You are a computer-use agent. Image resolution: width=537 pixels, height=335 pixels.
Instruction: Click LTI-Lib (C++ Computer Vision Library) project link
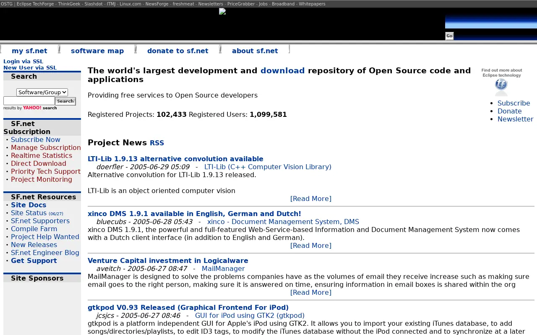(268, 167)
